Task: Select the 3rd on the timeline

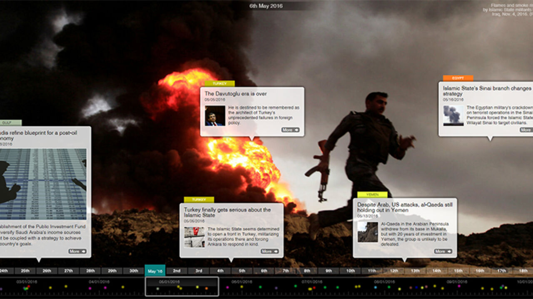Action: pos(199,271)
